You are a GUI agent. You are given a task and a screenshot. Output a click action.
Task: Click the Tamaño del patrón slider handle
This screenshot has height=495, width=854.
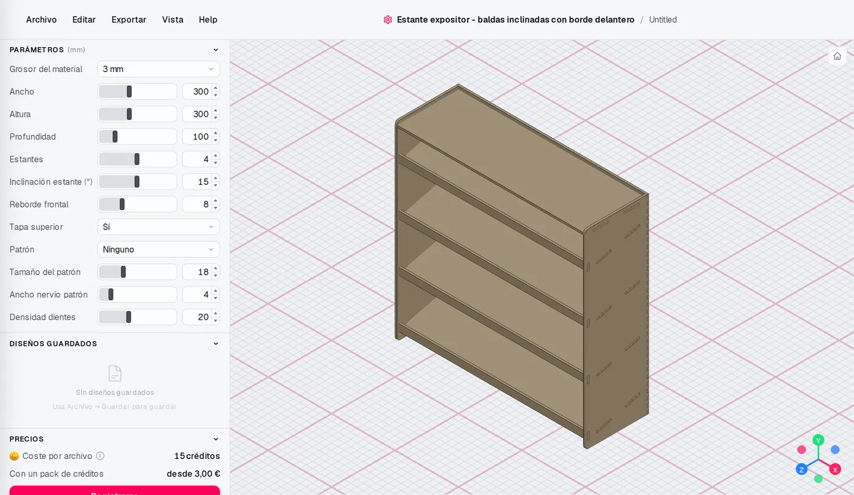(x=123, y=272)
